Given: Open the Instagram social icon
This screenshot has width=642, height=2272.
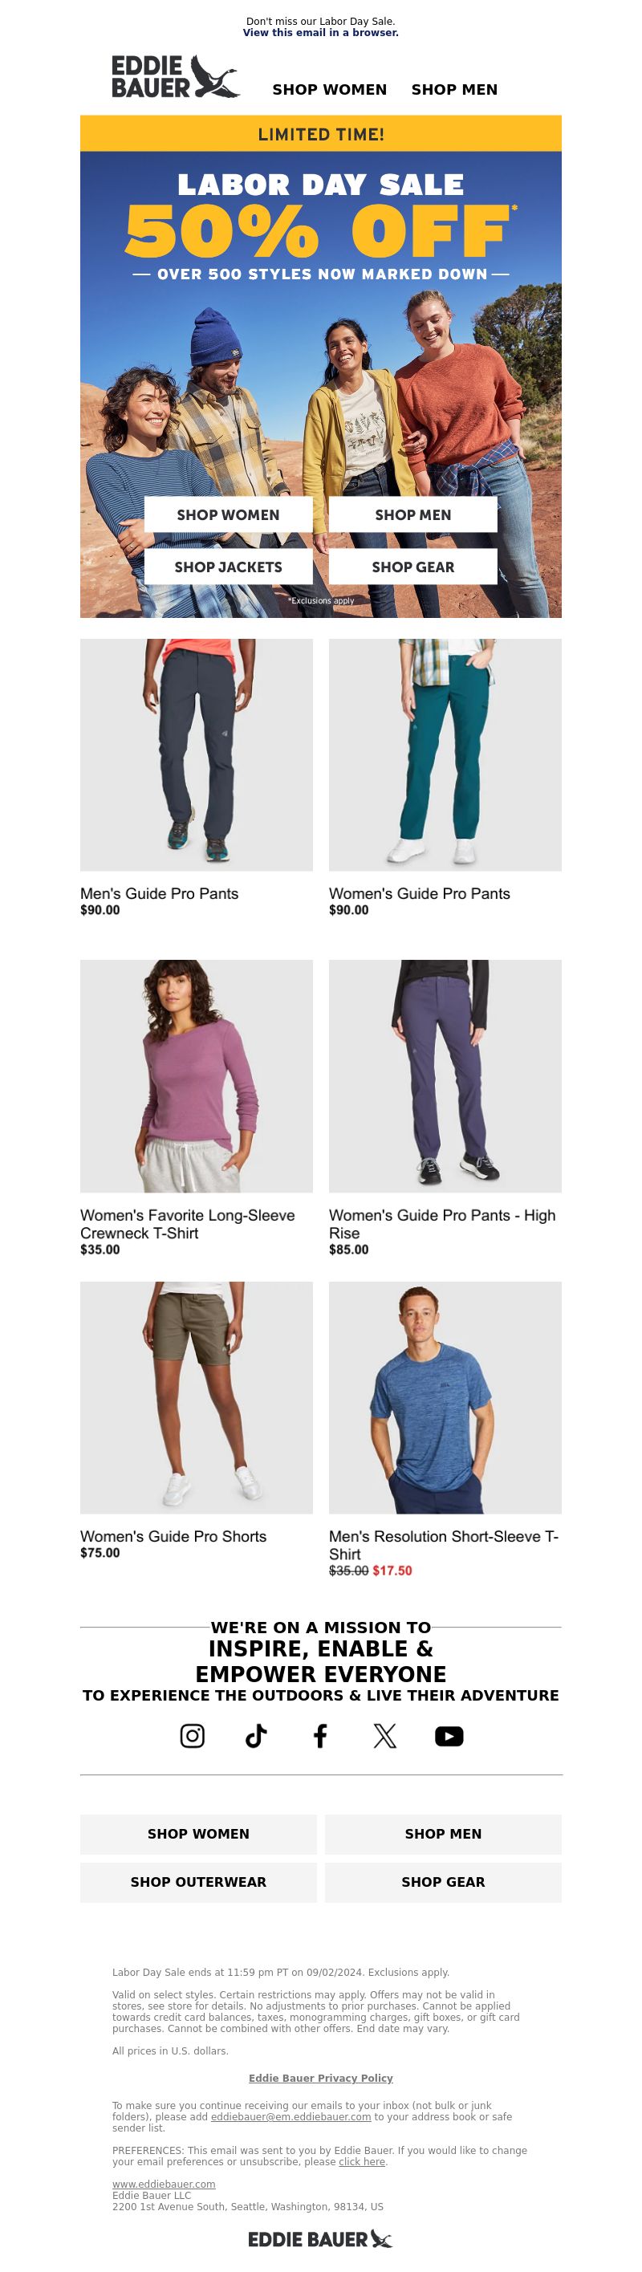Looking at the screenshot, I should pos(193,1736).
